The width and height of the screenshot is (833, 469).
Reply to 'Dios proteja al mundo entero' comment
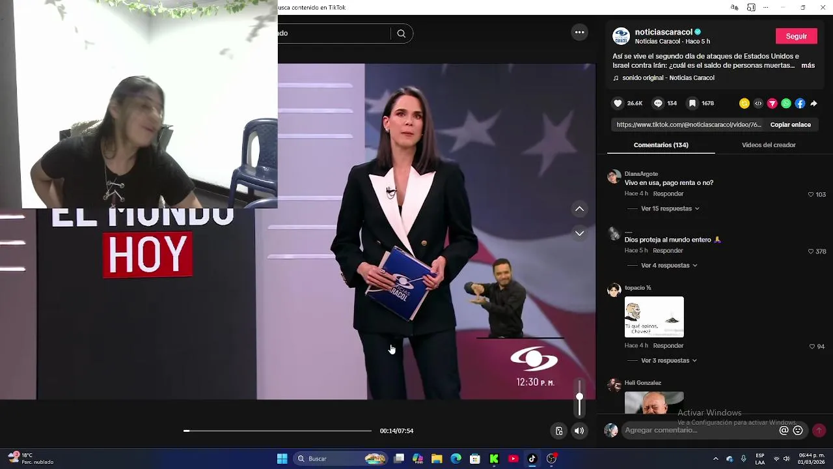[668, 250]
